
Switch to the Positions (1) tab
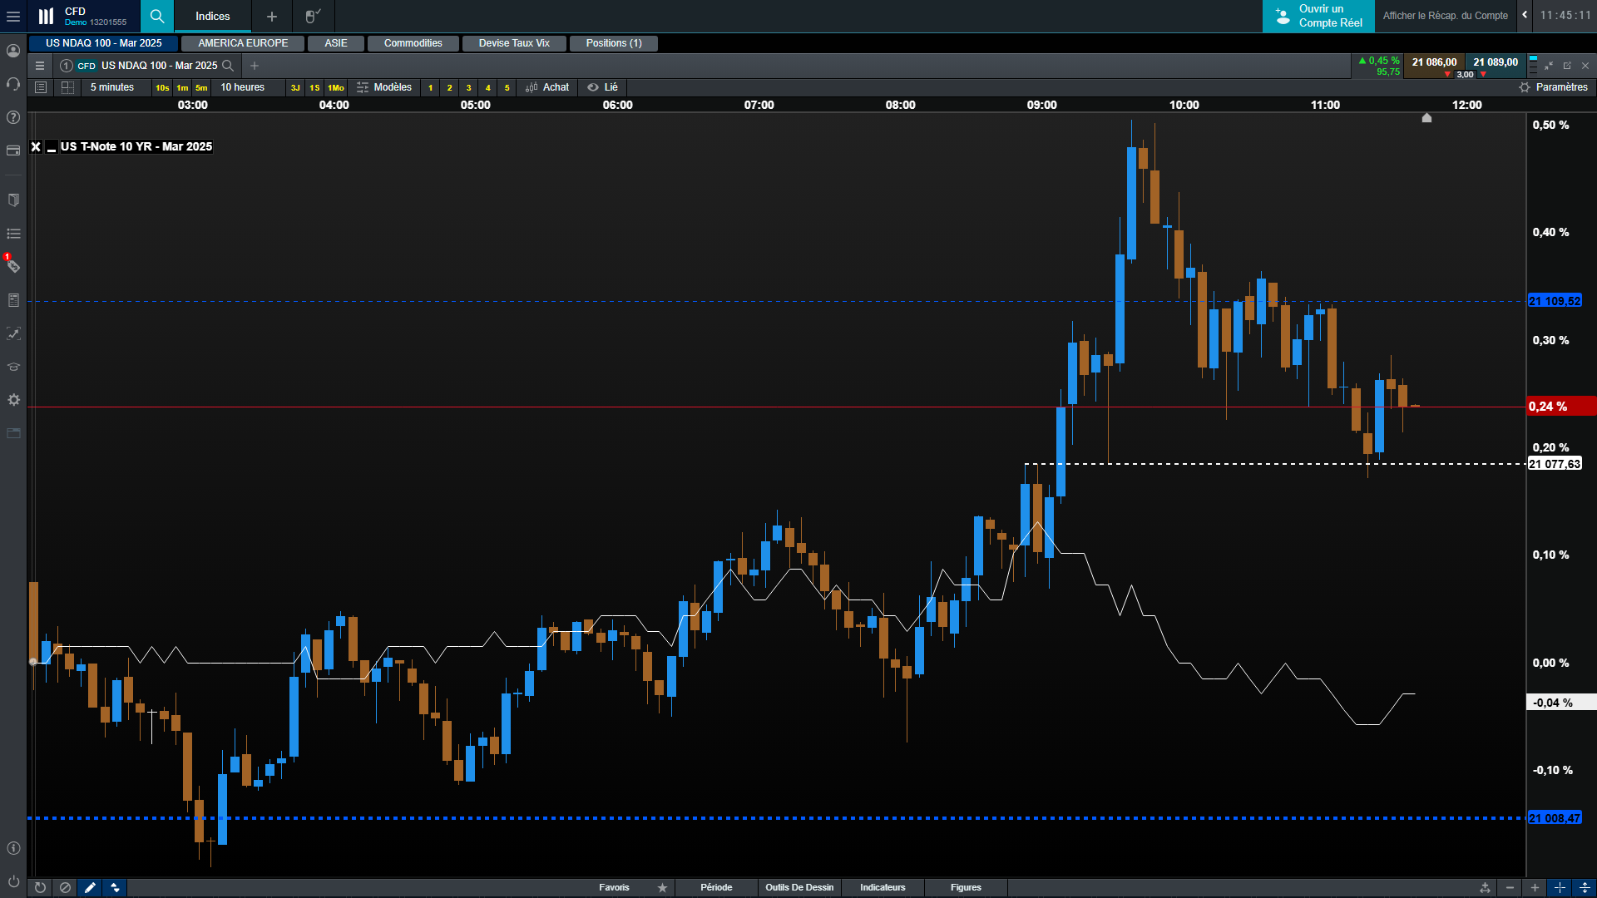(613, 43)
